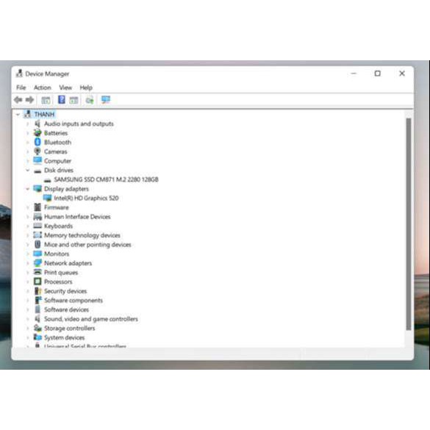Click the Mice and other pointing devices icon
The height and width of the screenshot is (430, 430).
[37, 244]
